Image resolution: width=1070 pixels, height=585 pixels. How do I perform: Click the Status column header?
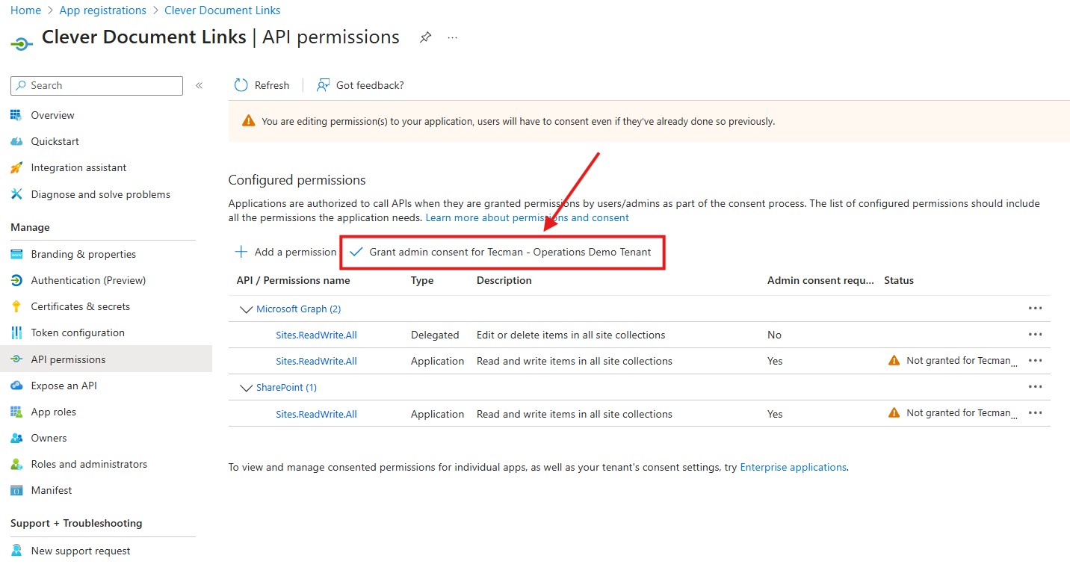[x=899, y=280]
